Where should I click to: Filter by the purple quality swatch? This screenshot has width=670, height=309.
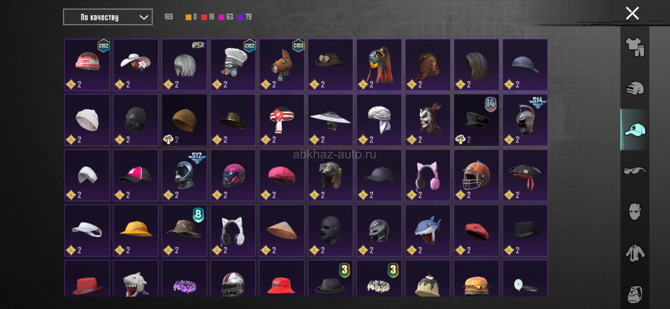pos(240,17)
